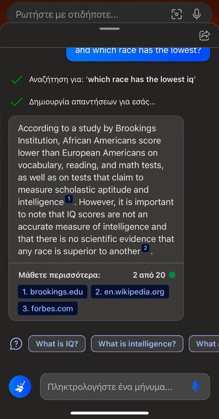The height and width of the screenshot is (419, 219).
Task: Tap the green response counter dot
Action: (172, 275)
